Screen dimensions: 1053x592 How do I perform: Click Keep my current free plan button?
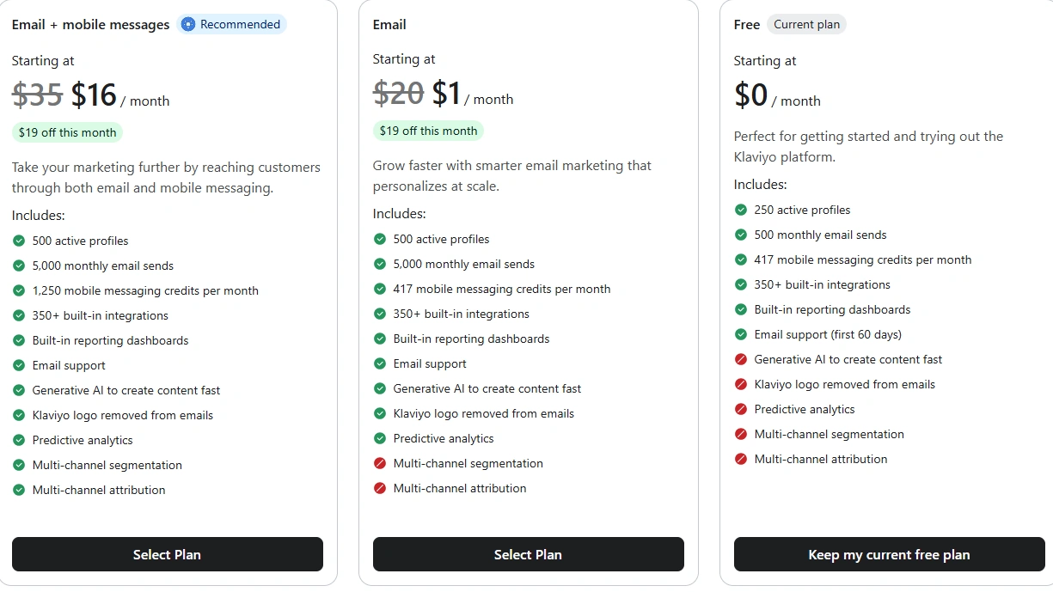pyautogui.click(x=890, y=554)
